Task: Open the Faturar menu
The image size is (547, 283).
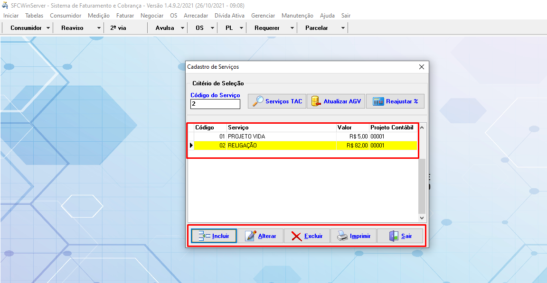Action: point(125,16)
